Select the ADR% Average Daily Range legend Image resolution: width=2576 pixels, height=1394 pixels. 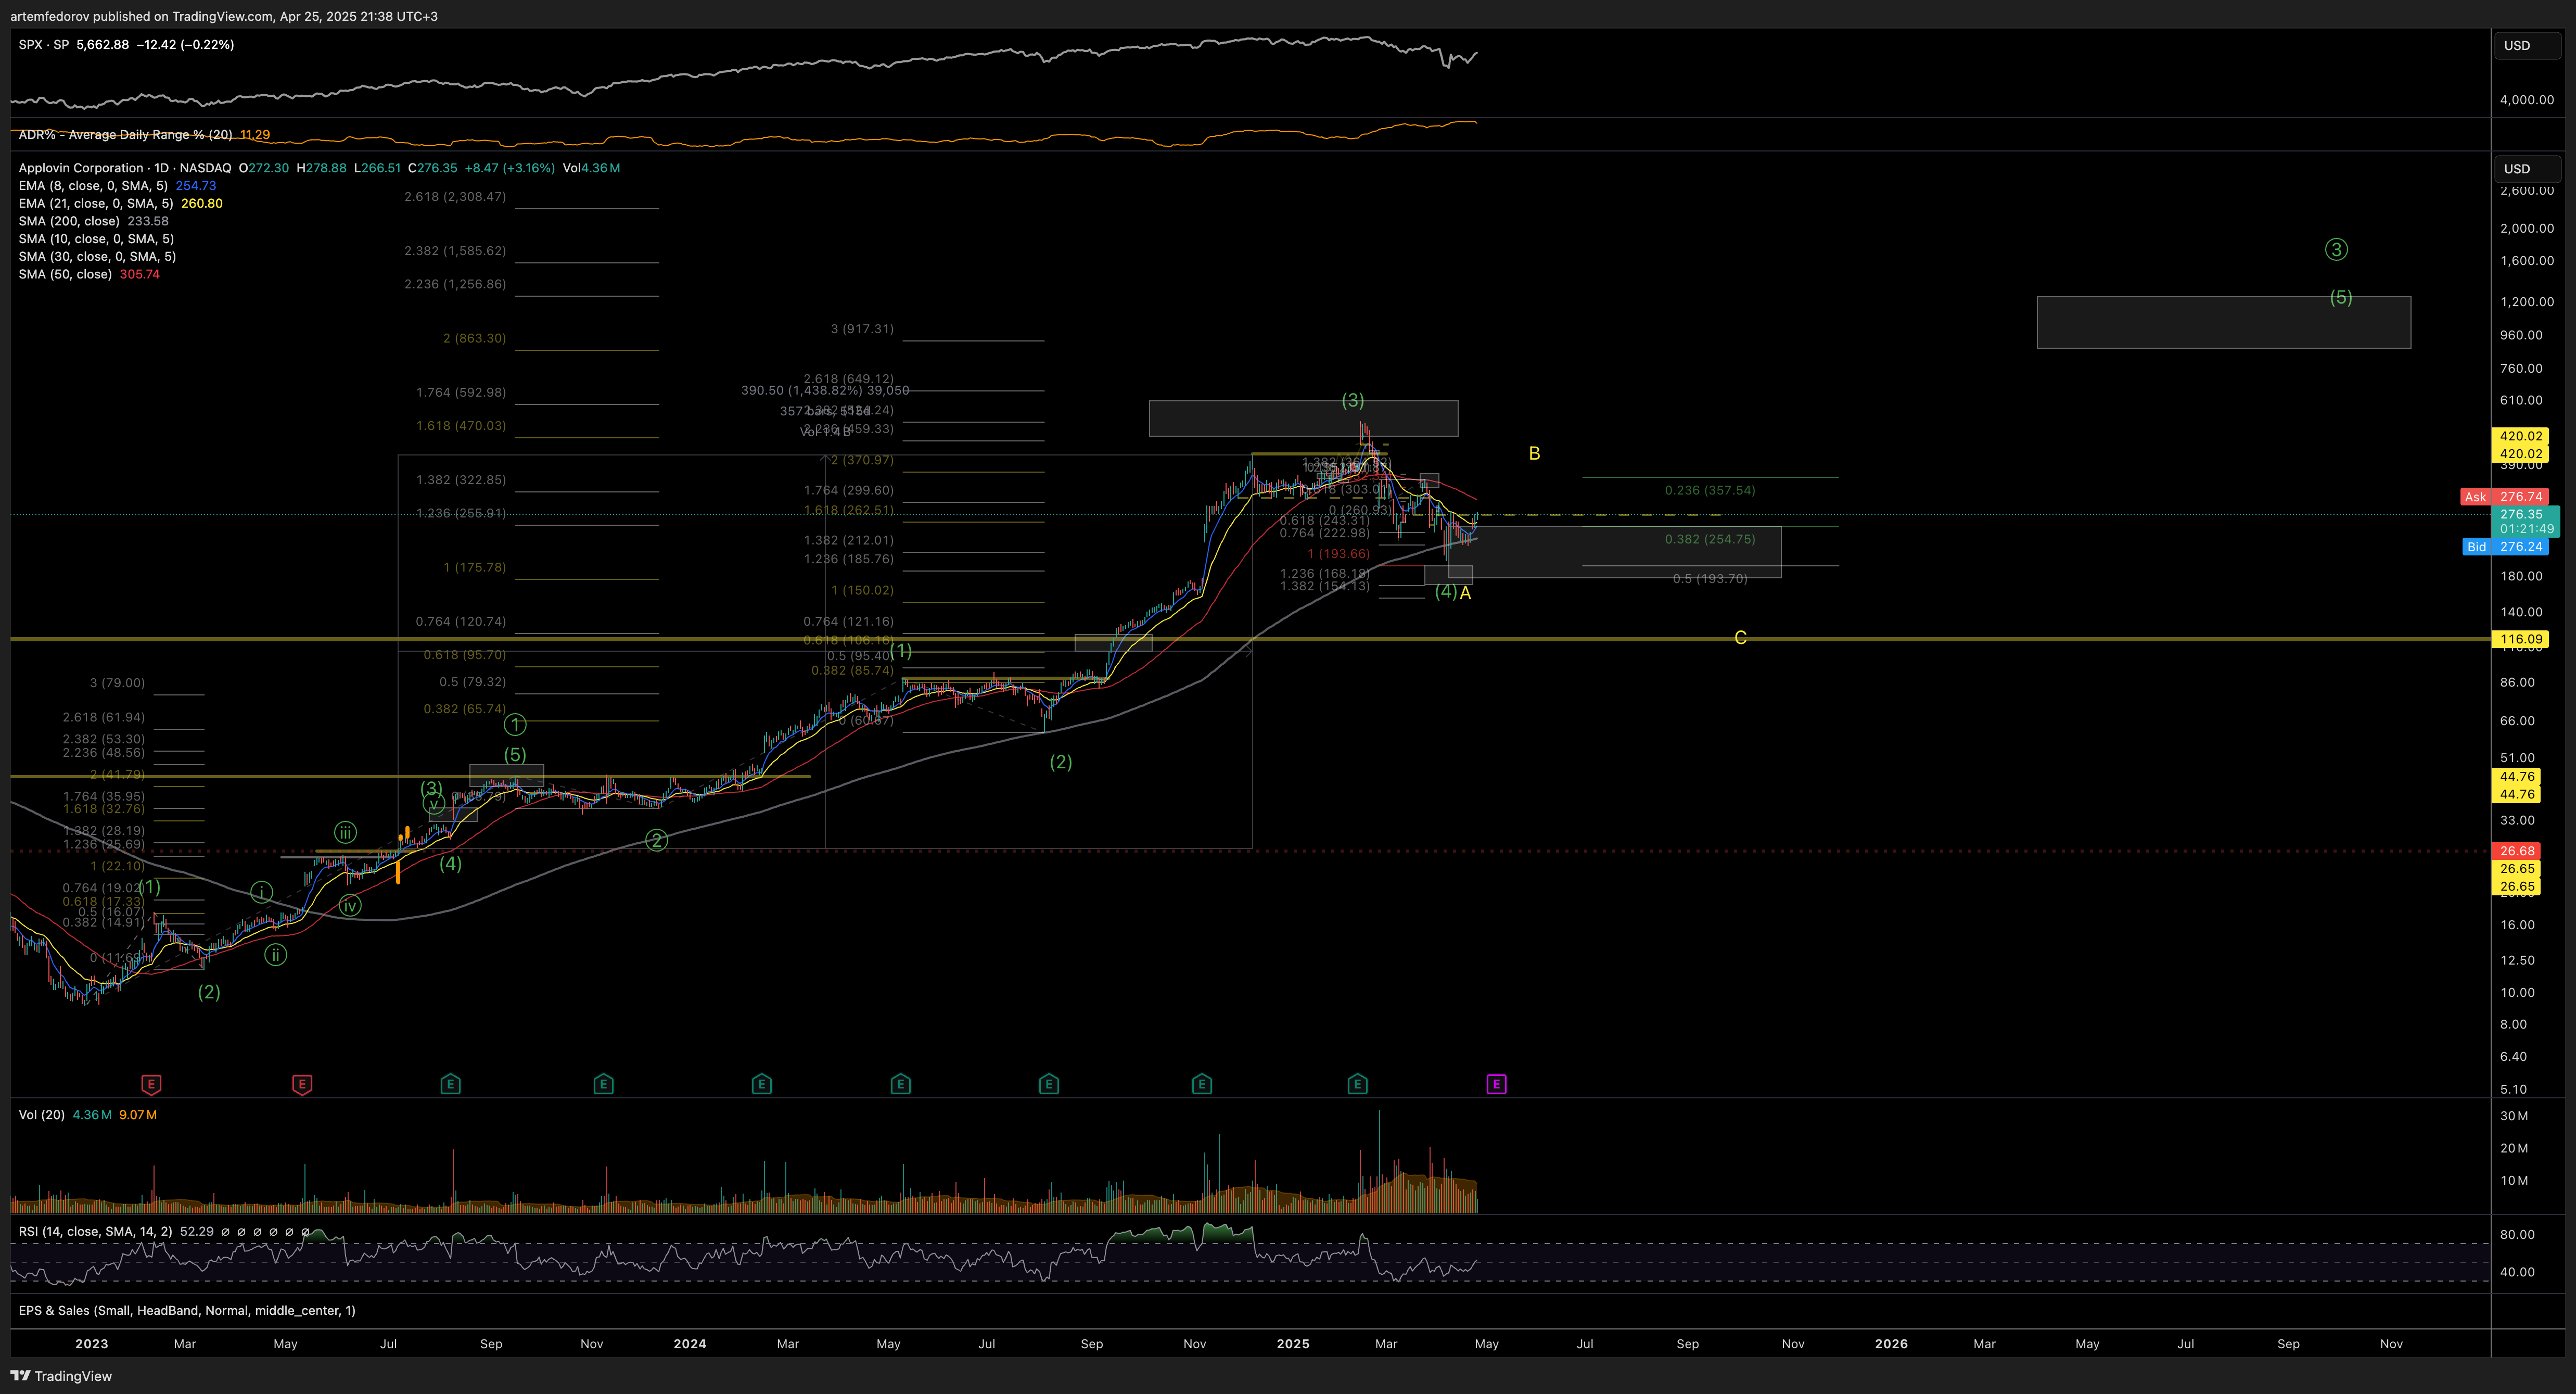click(125, 135)
